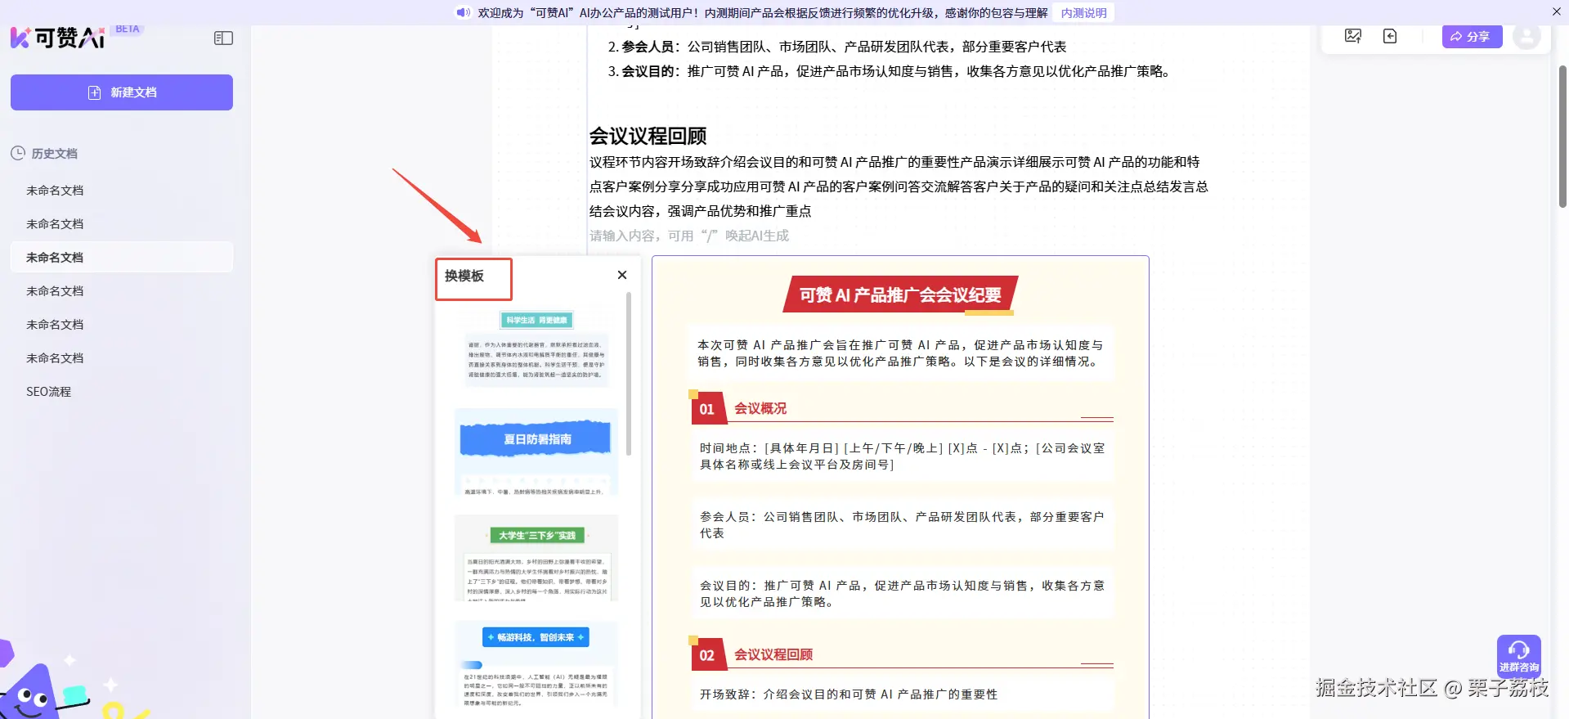Screen dimensions: 1569x719
Task: Click the 可赞AI logo
Action: pos(57,38)
